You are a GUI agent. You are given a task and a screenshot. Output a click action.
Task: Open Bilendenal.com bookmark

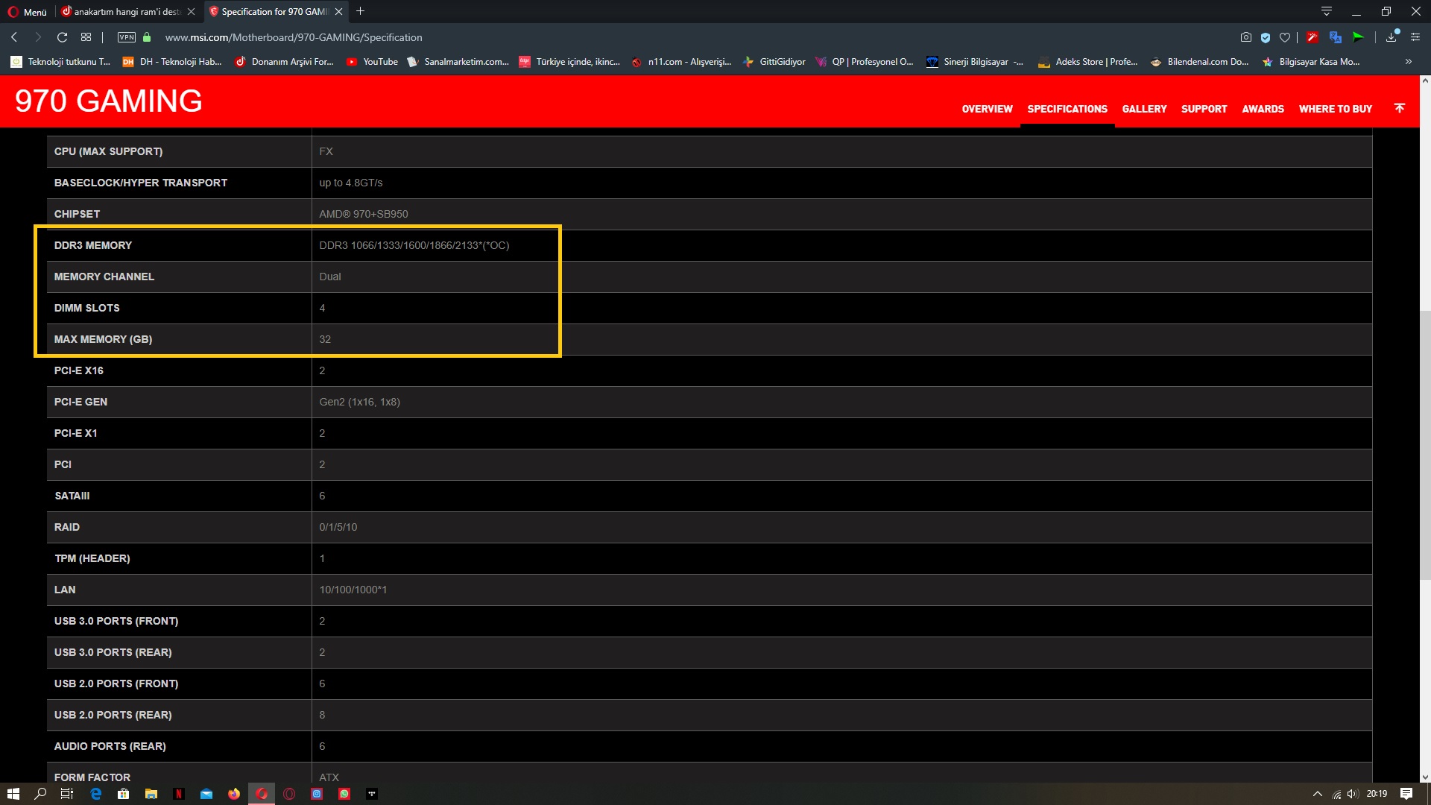[x=1199, y=62]
